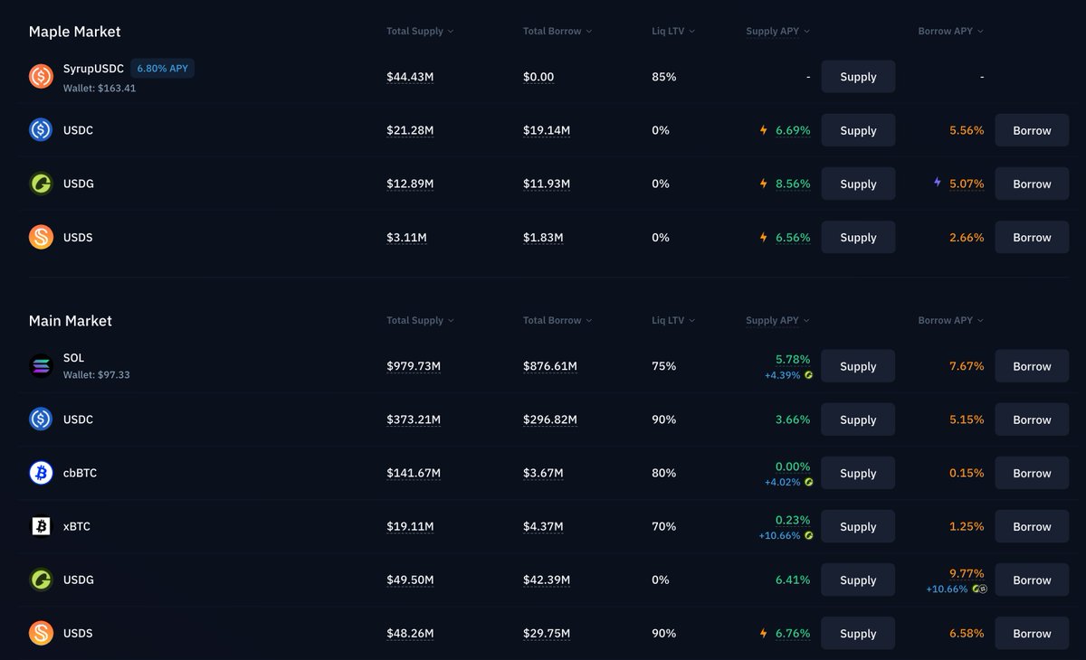1086x660 pixels.
Task: Click the USDS icon in Maple Market
Action: pos(41,237)
